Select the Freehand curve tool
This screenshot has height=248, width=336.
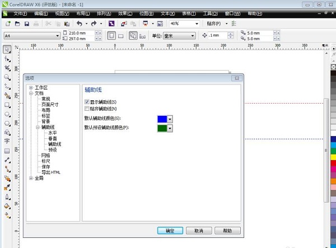[7, 87]
